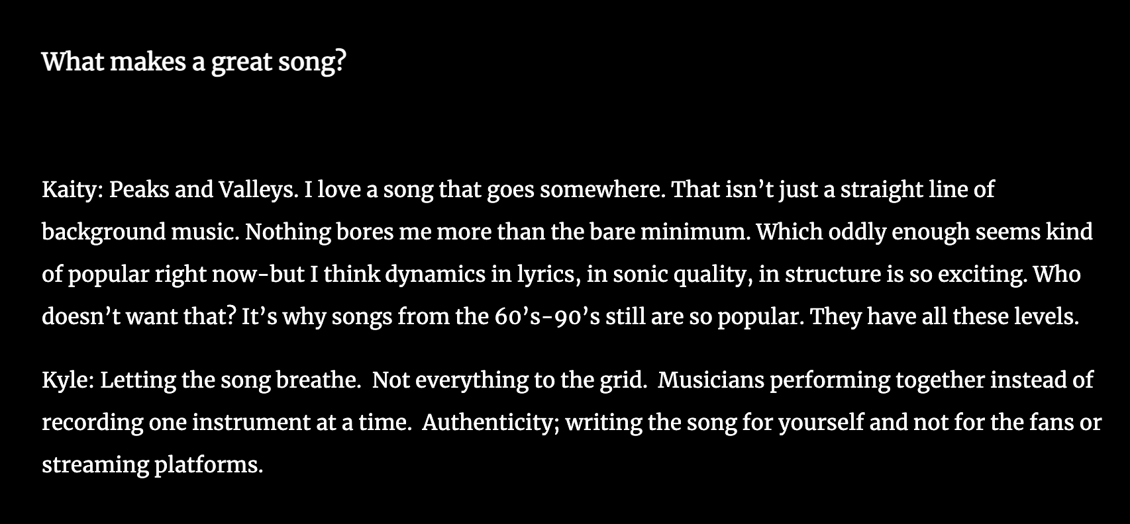
Task: Click the name 'Kaity:' at paragraph start
Action: coord(72,191)
